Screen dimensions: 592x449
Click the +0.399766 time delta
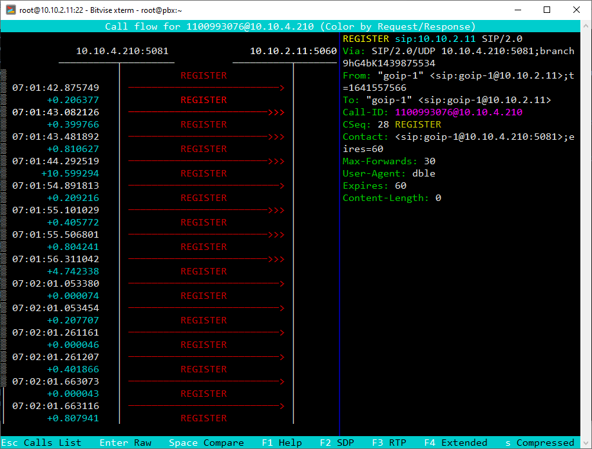point(73,124)
